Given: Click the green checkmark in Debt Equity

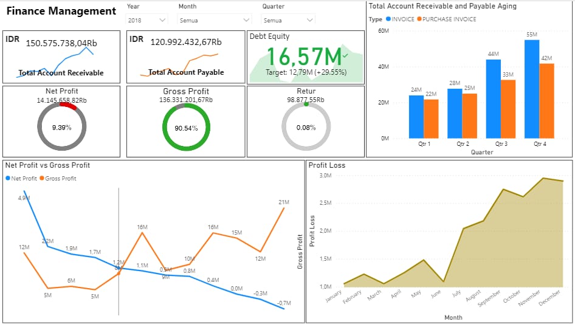Looking at the screenshot, I should click(x=345, y=55).
